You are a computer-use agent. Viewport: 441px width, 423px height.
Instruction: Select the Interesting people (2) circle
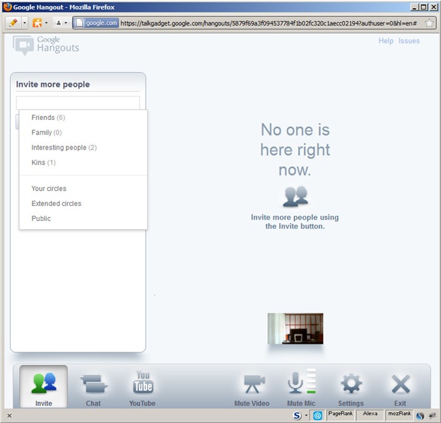click(83, 147)
